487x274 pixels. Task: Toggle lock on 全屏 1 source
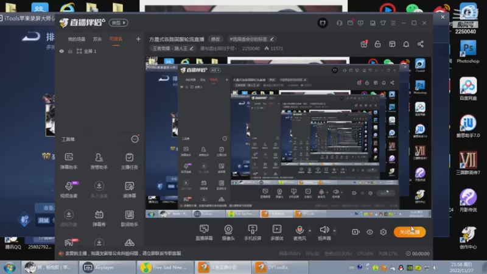70,51
